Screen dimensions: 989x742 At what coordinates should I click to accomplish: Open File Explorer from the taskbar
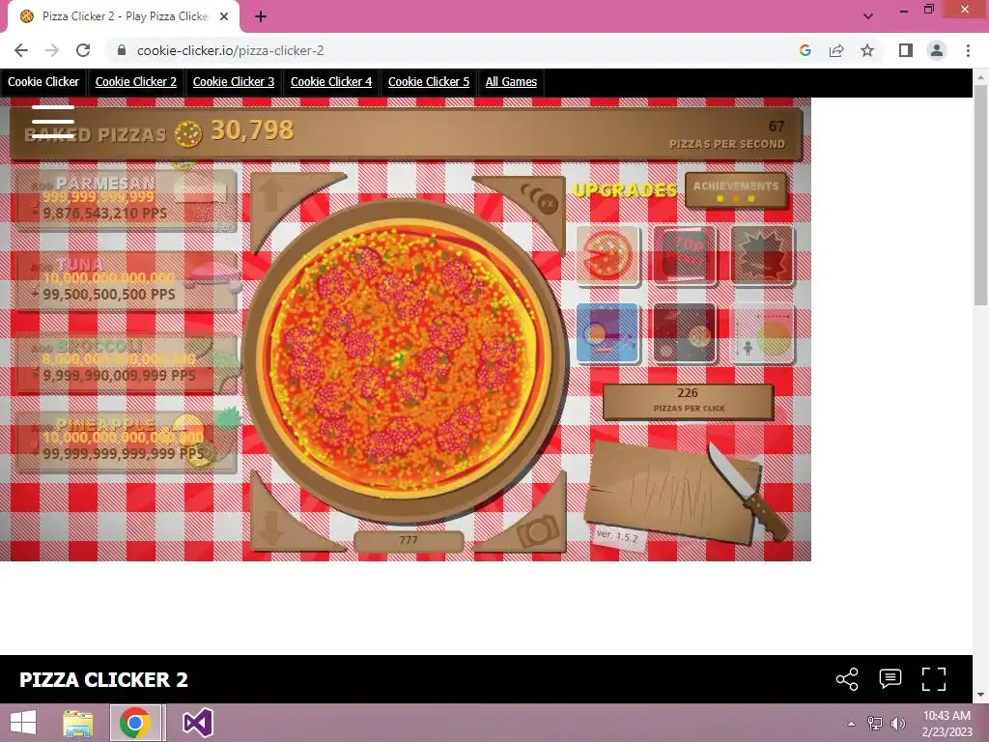[x=77, y=723]
